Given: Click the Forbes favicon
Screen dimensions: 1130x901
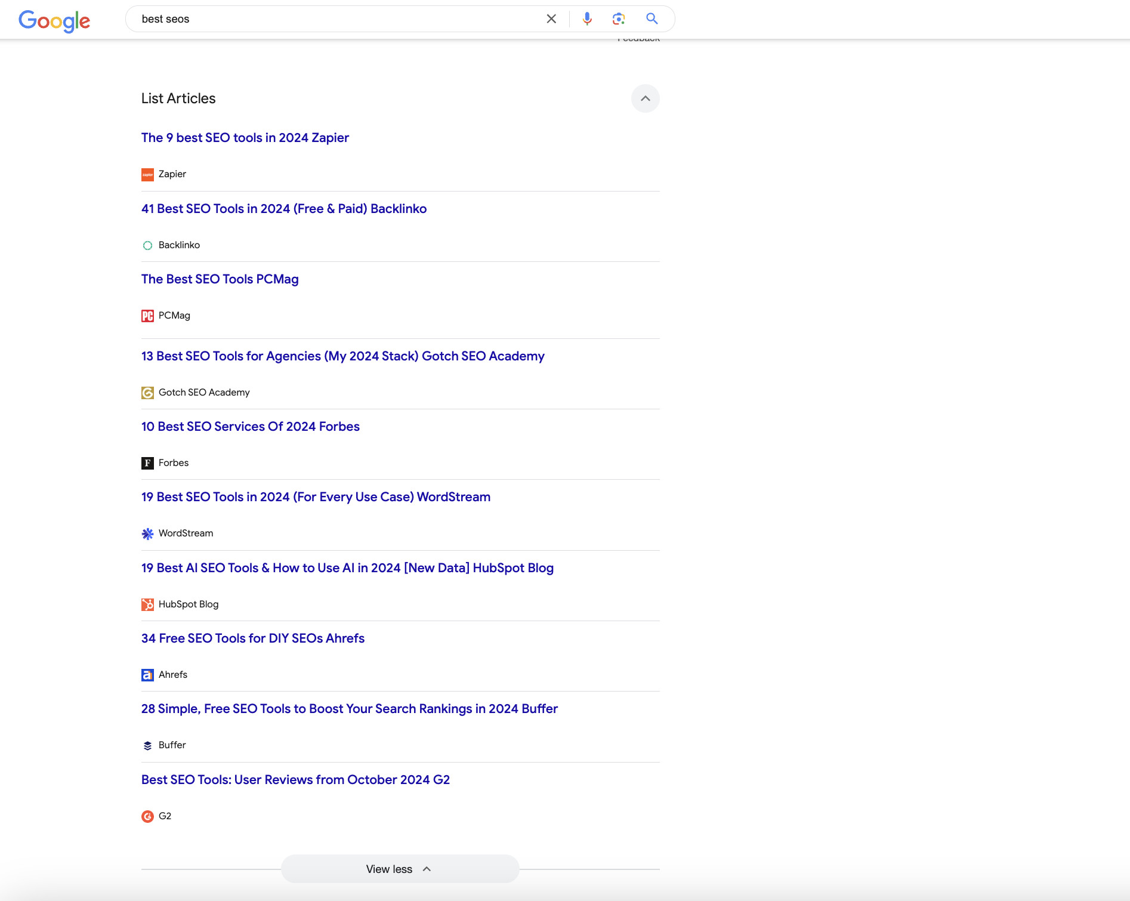Looking at the screenshot, I should click(x=147, y=462).
